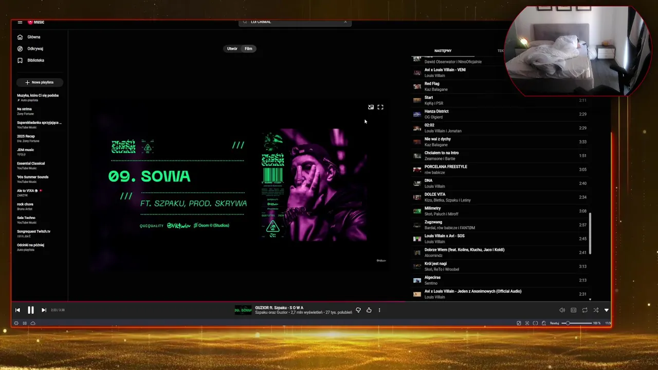Play 'Król jest nagi' from queue
Screen dimensions: 658x370
[x=501, y=267]
